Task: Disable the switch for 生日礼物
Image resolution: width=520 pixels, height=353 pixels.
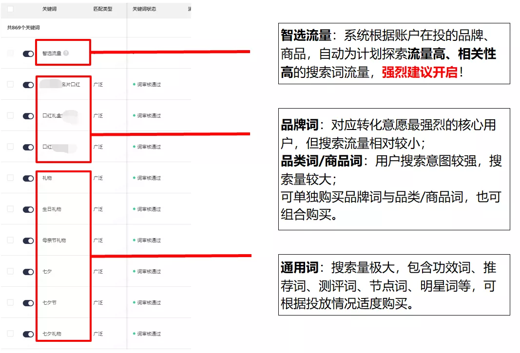Action: point(28,209)
